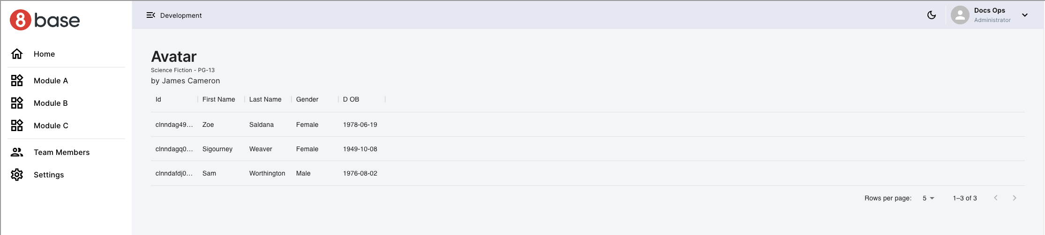Toggle dark mode with moon icon
Viewport: 1045px width, 235px height.
pyautogui.click(x=932, y=15)
